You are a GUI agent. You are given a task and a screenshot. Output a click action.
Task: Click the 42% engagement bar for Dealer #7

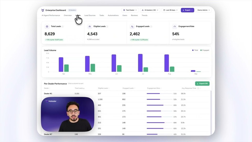click(x=160, y=134)
